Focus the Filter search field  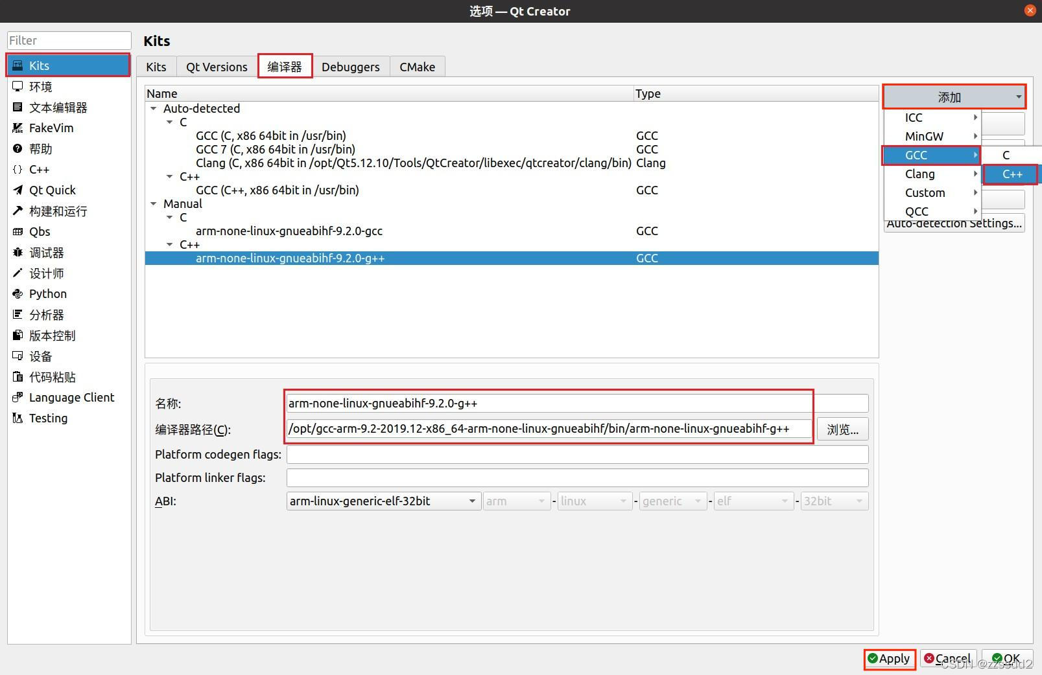69,40
